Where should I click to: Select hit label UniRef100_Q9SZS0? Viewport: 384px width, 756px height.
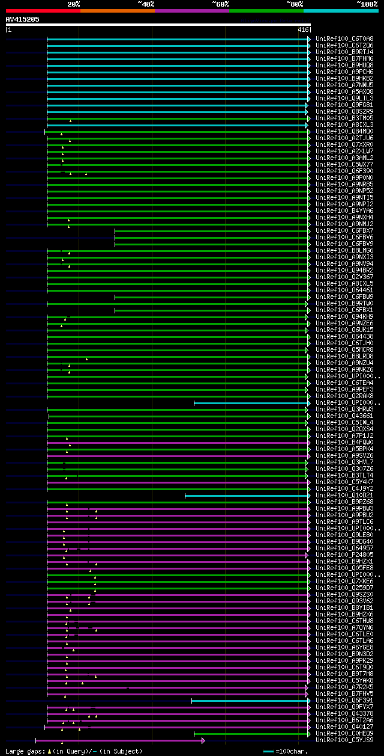(344, 595)
